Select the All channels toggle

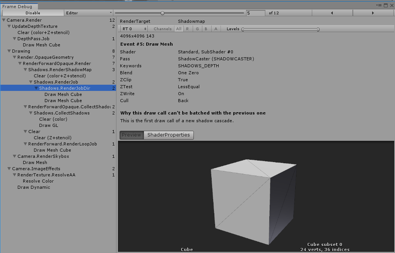(178, 29)
